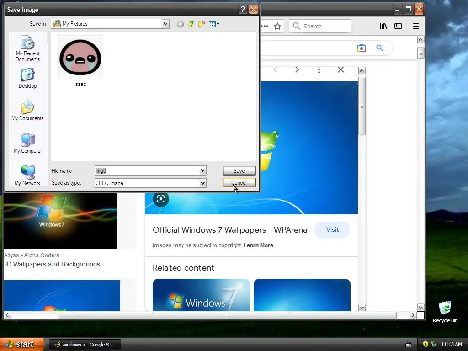The height and width of the screenshot is (351, 468).
Task: Click into the File name input field
Action: 147,171
